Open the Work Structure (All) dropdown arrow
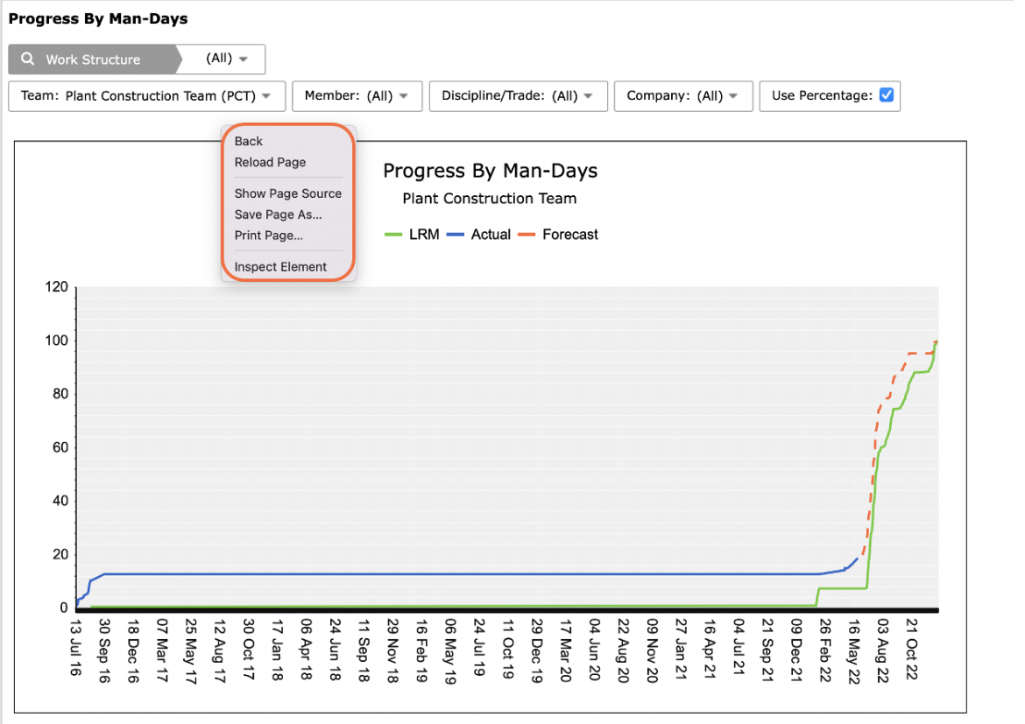This screenshot has width=1025, height=724. tap(244, 59)
